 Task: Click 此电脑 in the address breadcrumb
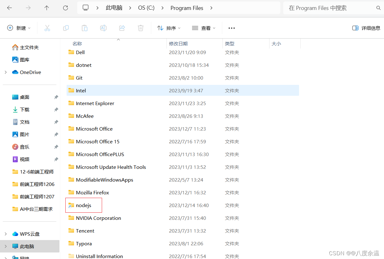coord(114,8)
